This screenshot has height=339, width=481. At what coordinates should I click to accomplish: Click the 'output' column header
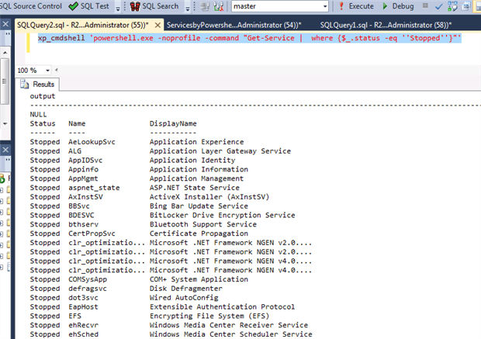coord(43,96)
